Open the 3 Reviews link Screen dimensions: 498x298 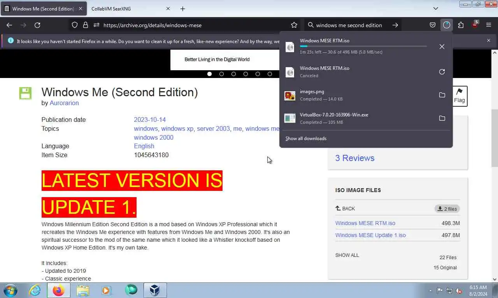(355, 158)
